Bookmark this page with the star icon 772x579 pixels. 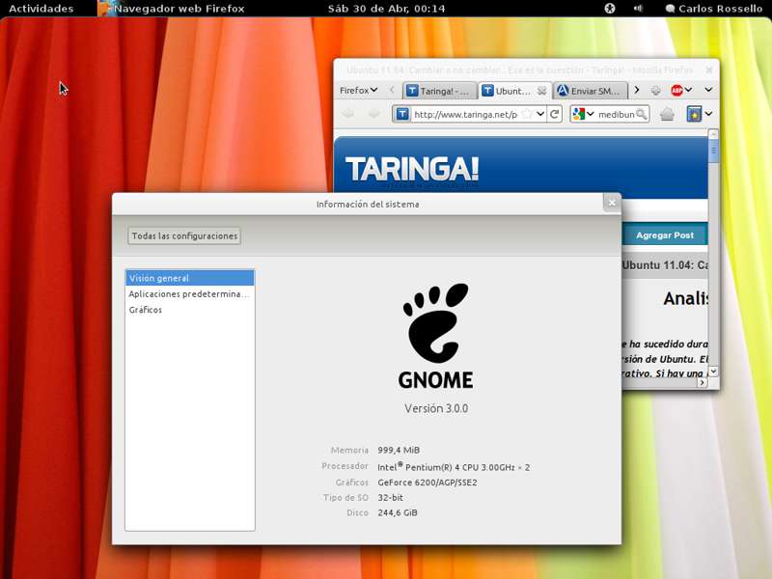point(527,114)
